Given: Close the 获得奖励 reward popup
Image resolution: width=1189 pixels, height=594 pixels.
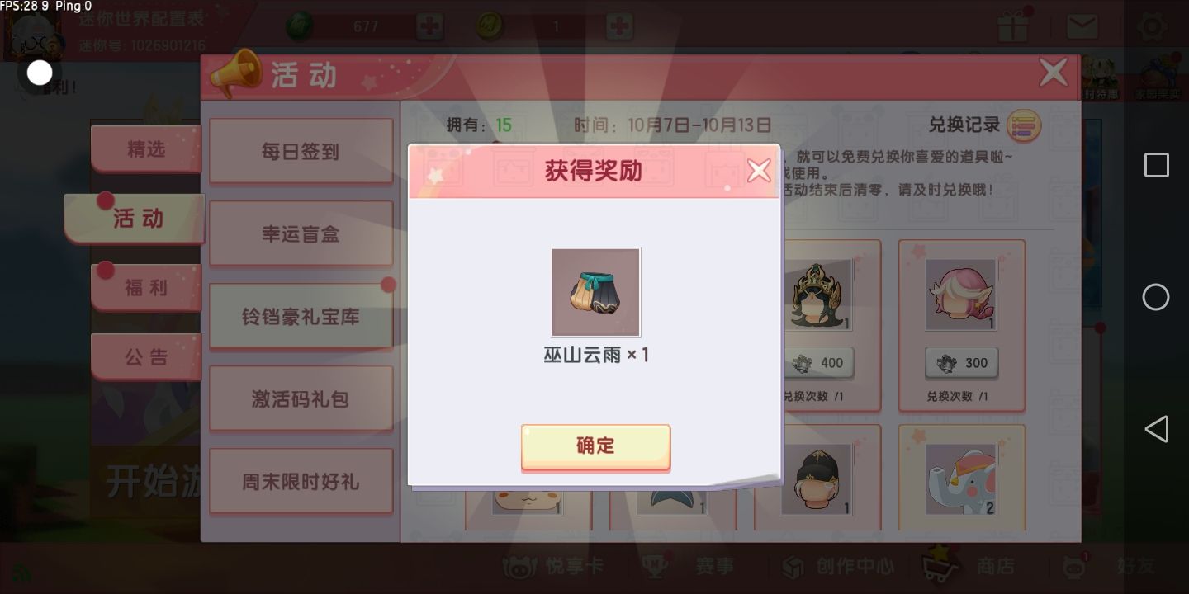Looking at the screenshot, I should [x=758, y=171].
